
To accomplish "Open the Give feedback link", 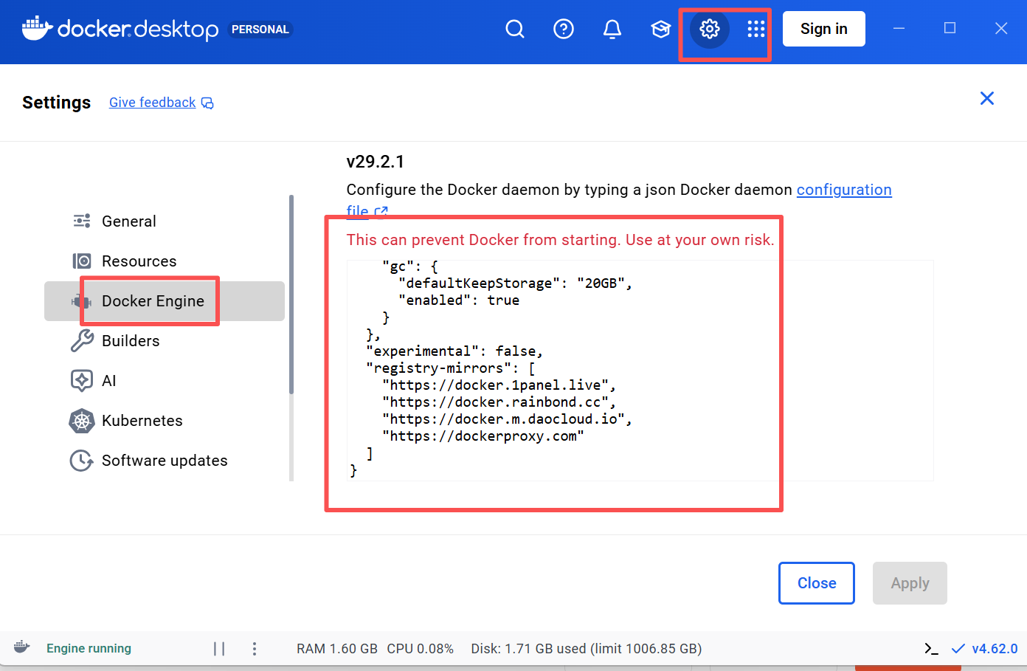I will pyautogui.click(x=153, y=102).
